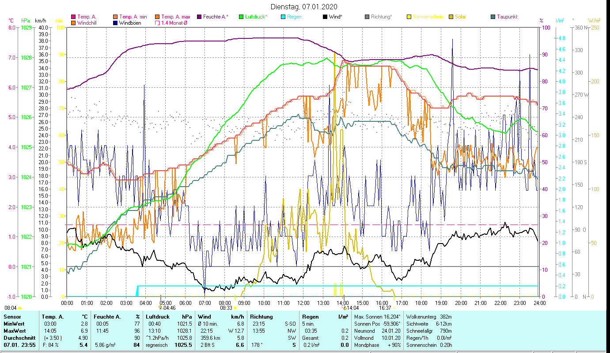
Task: Click the grey Richtung legend square
Action: 367,17
